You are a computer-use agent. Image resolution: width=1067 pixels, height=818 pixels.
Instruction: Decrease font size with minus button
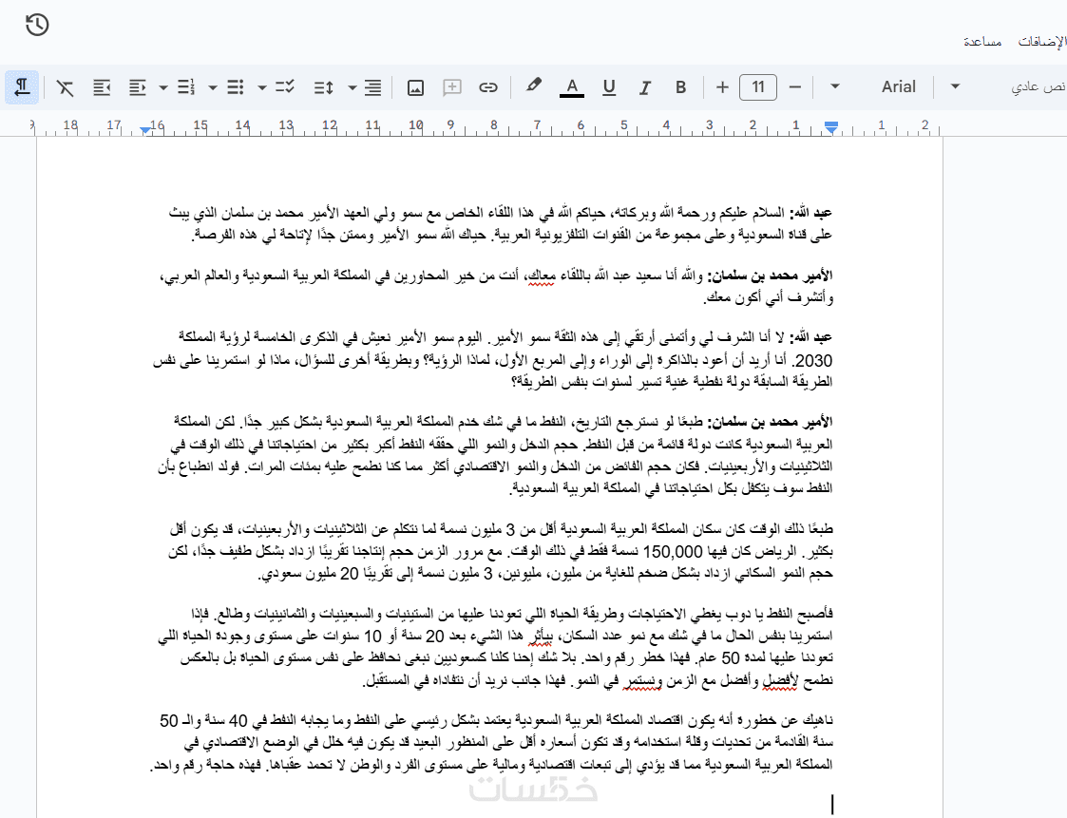(795, 87)
